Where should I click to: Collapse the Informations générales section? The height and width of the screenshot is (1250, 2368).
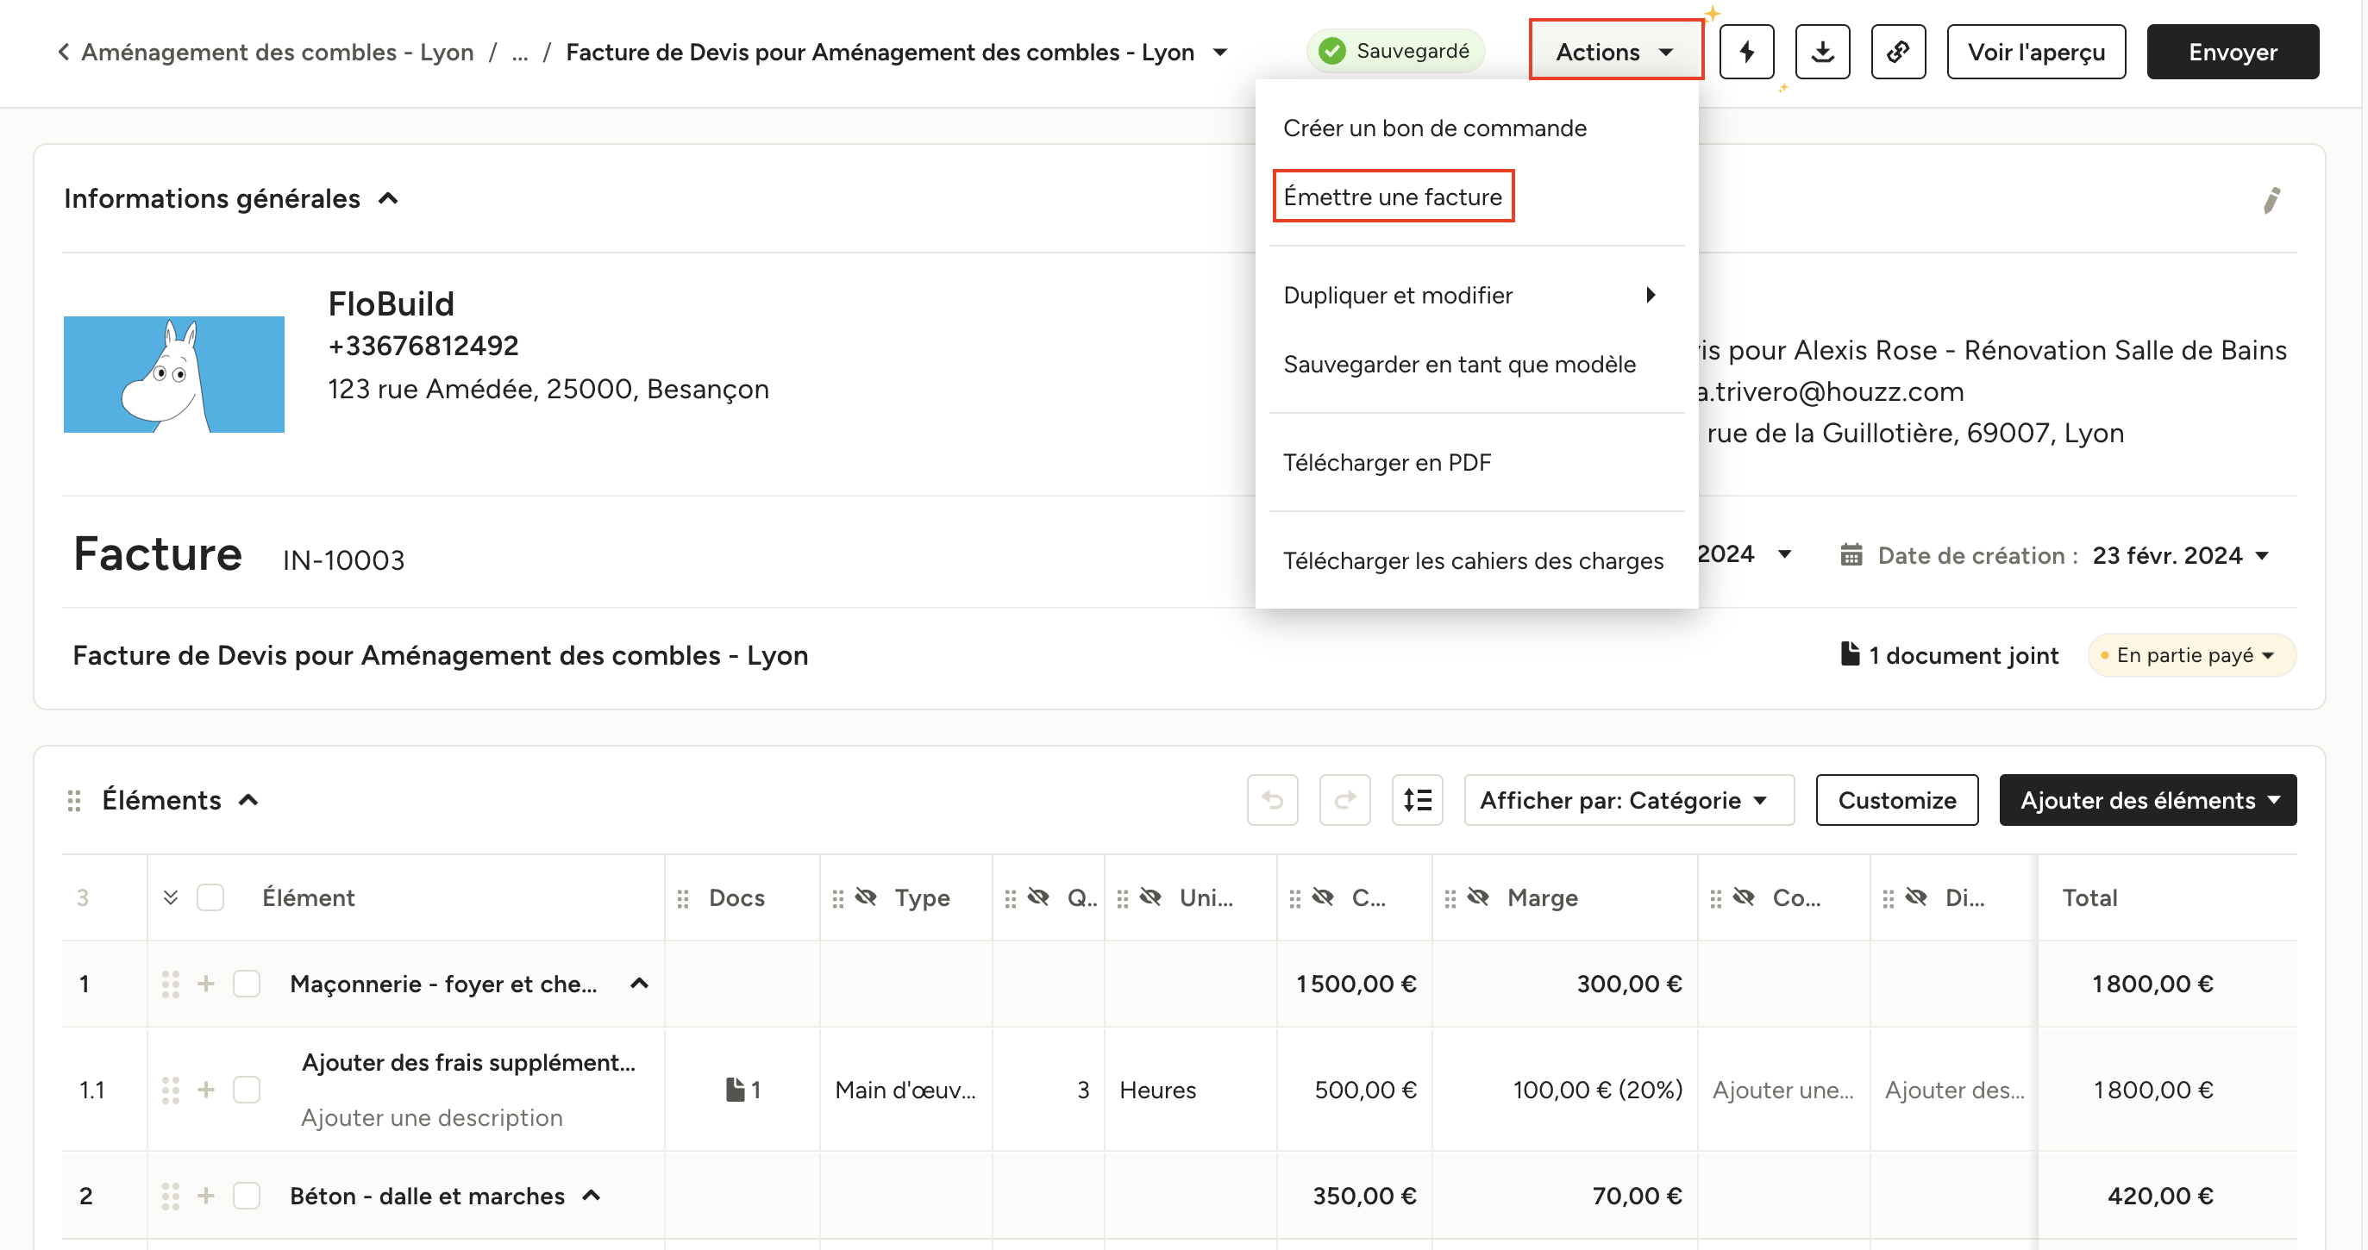click(x=389, y=198)
